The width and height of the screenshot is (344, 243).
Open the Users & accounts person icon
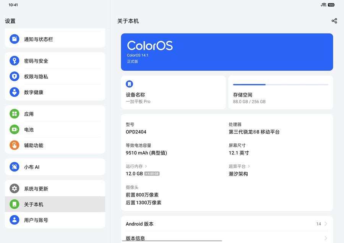[14, 220]
